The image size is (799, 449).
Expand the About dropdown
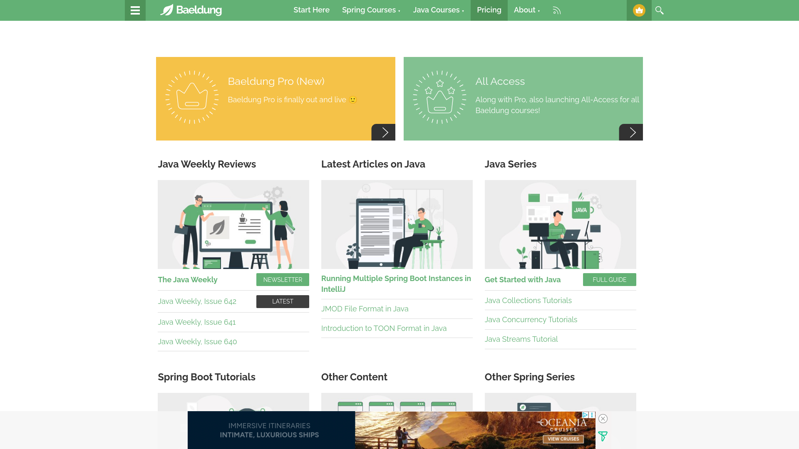pos(527,10)
